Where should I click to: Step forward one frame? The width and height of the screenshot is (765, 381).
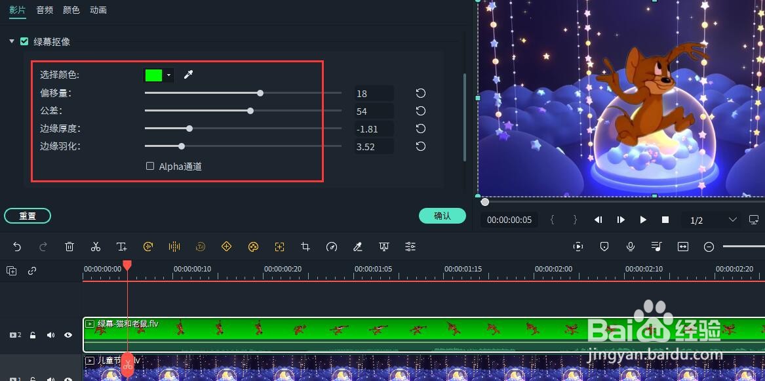click(x=621, y=220)
